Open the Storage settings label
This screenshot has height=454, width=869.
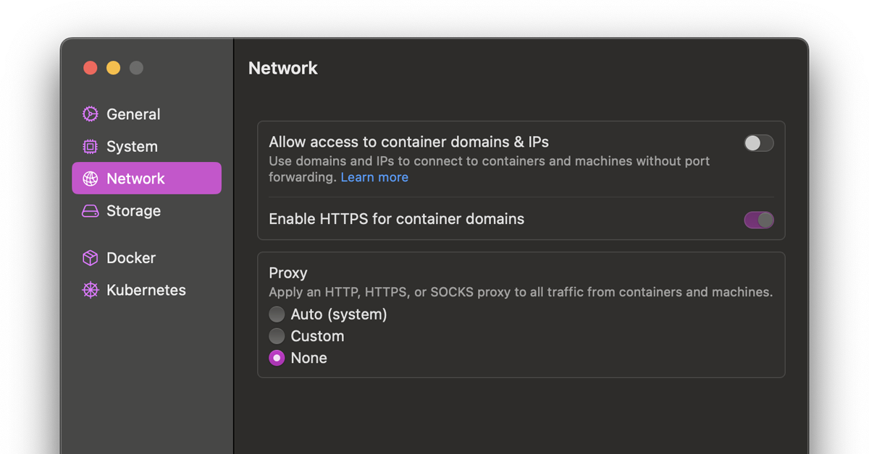pos(133,211)
